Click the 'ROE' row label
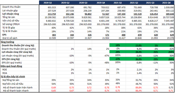 coord(5,70)
